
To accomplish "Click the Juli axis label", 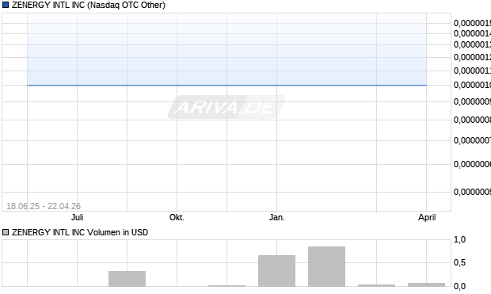I will point(78,217).
